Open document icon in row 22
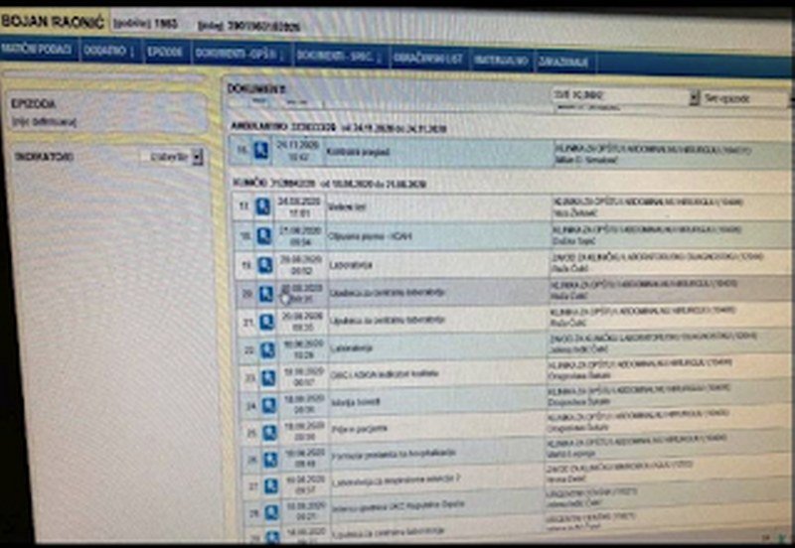 pyautogui.click(x=266, y=349)
